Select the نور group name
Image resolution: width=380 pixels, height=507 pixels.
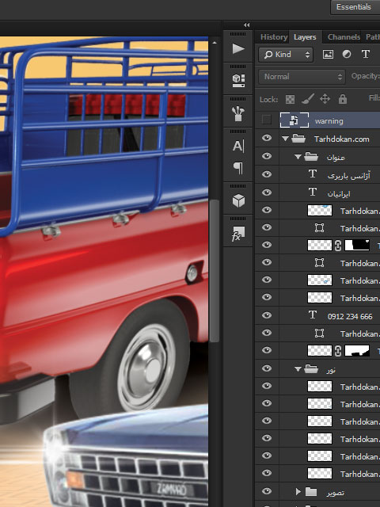click(331, 370)
